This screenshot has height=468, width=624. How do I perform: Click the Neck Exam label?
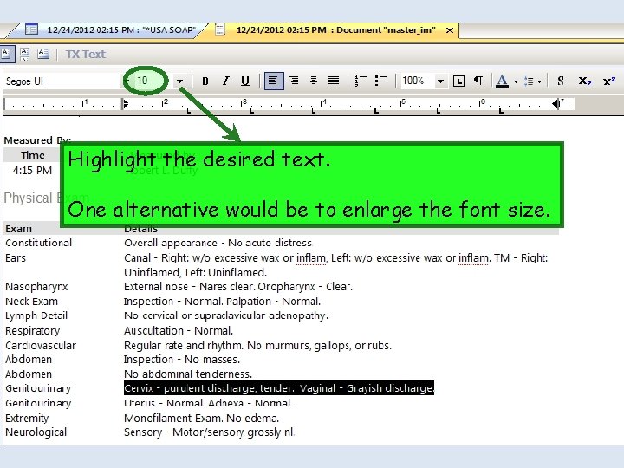pos(32,302)
